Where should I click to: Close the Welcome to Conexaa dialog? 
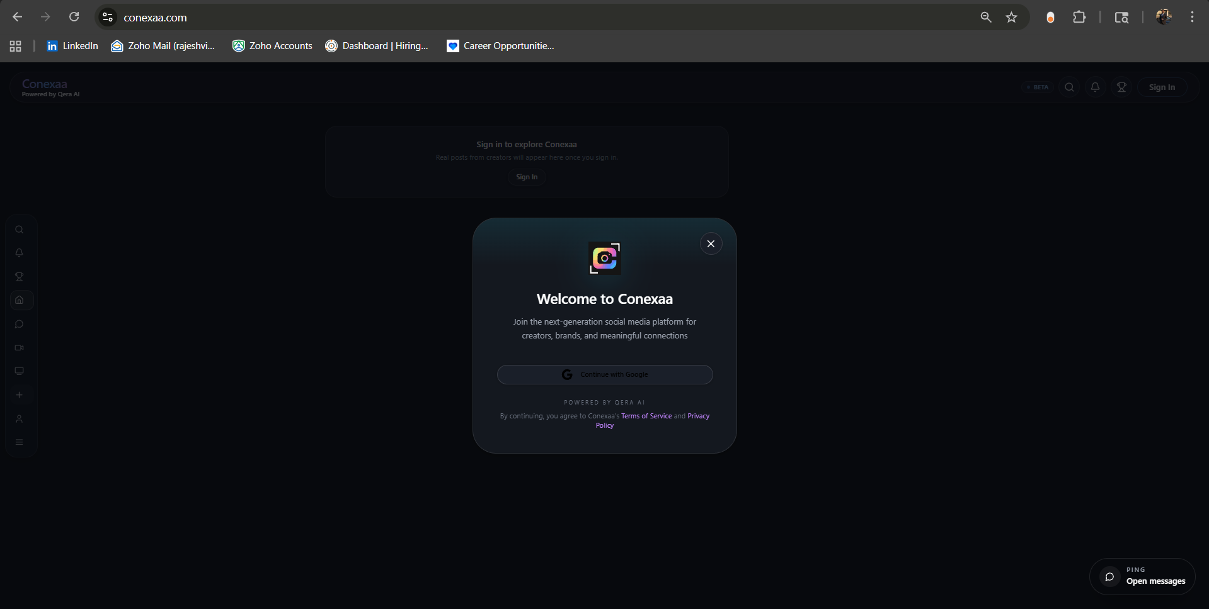[711, 244]
